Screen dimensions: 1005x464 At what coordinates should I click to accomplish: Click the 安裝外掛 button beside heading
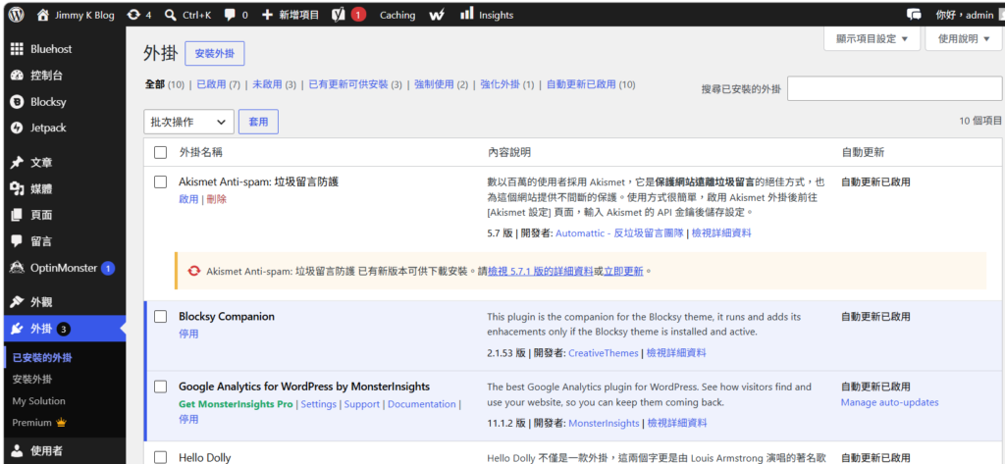215,54
